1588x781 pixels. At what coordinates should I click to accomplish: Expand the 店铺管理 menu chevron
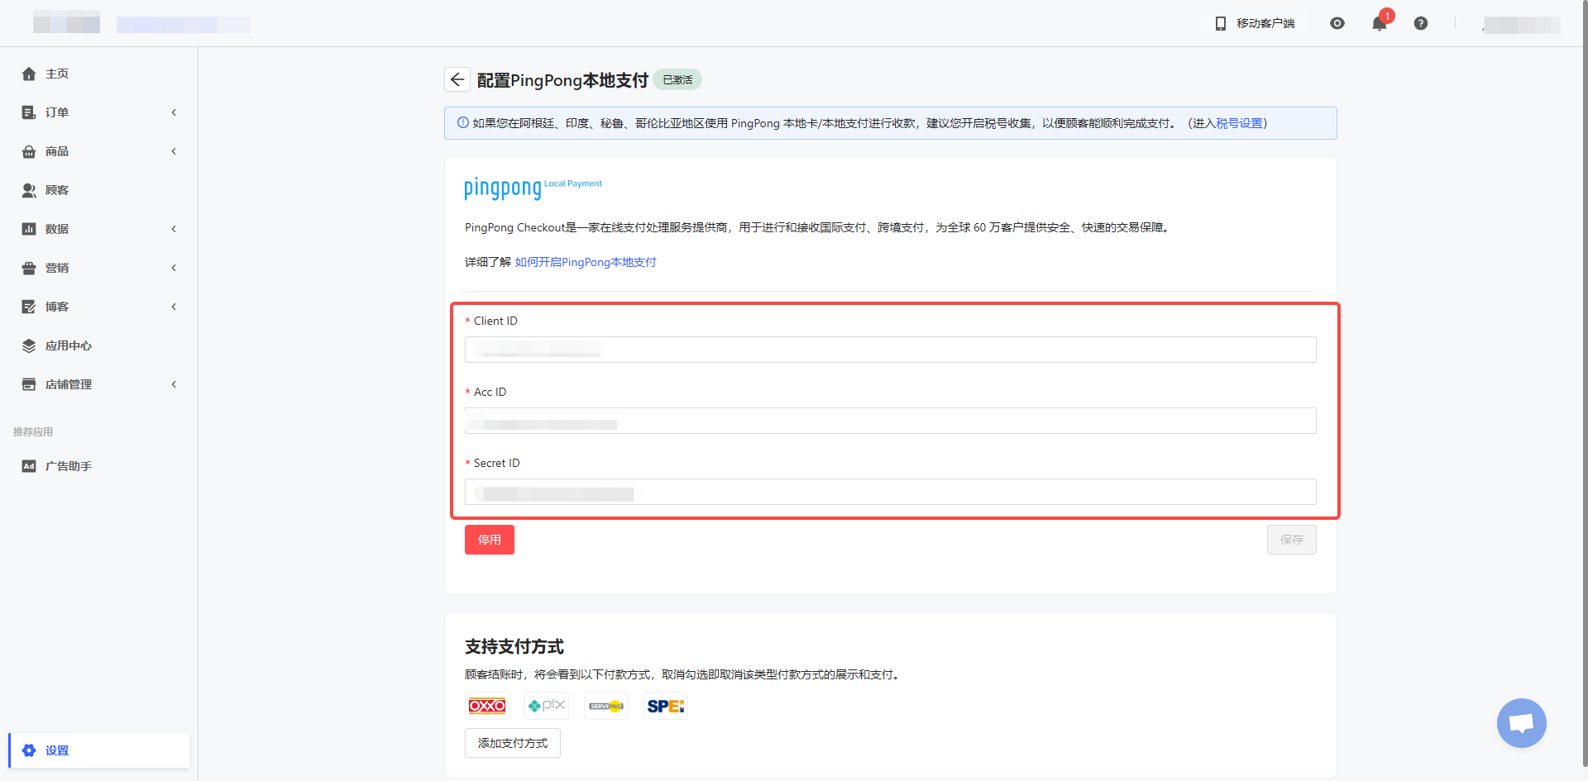(174, 384)
